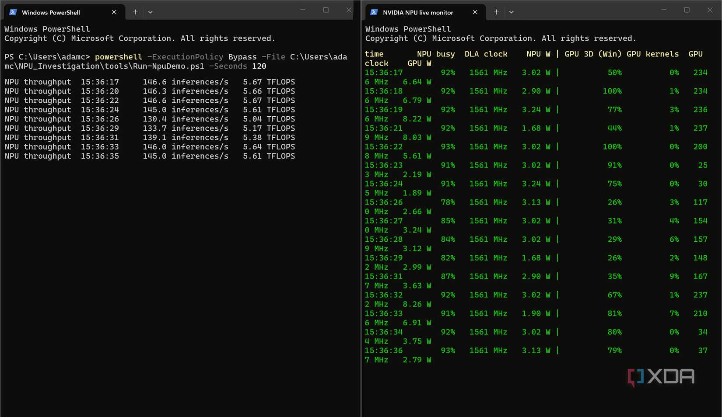Screen dimensions: 722x417
Task: Close the Windows PowerShell tab
Action: [x=114, y=12]
